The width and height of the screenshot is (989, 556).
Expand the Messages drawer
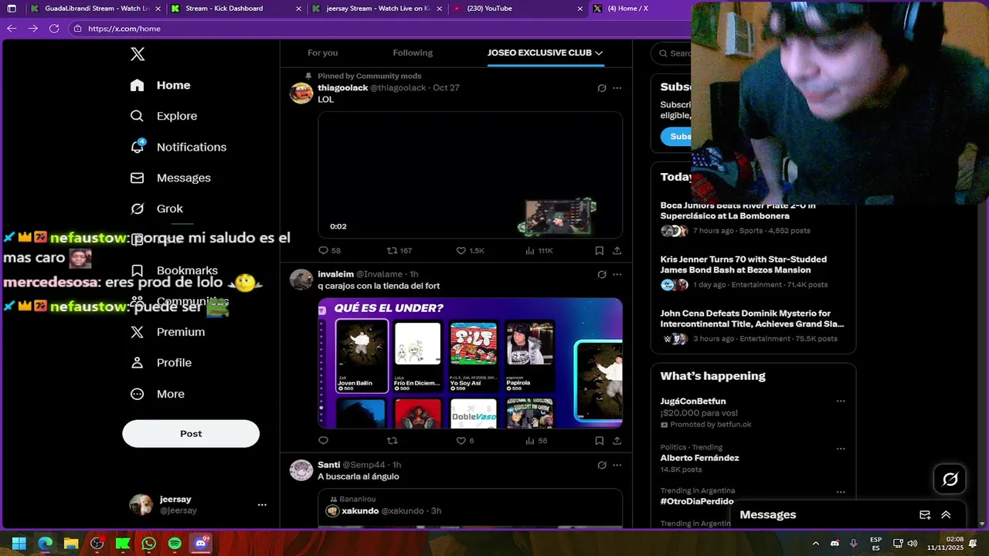click(x=946, y=515)
